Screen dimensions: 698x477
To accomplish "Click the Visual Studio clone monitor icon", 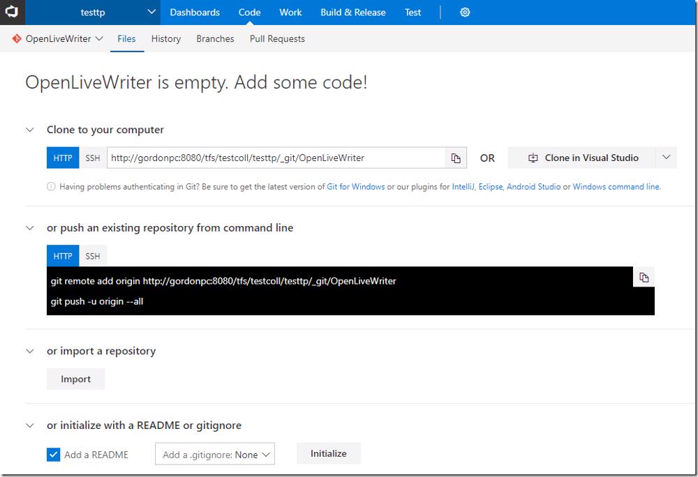I will pos(533,158).
